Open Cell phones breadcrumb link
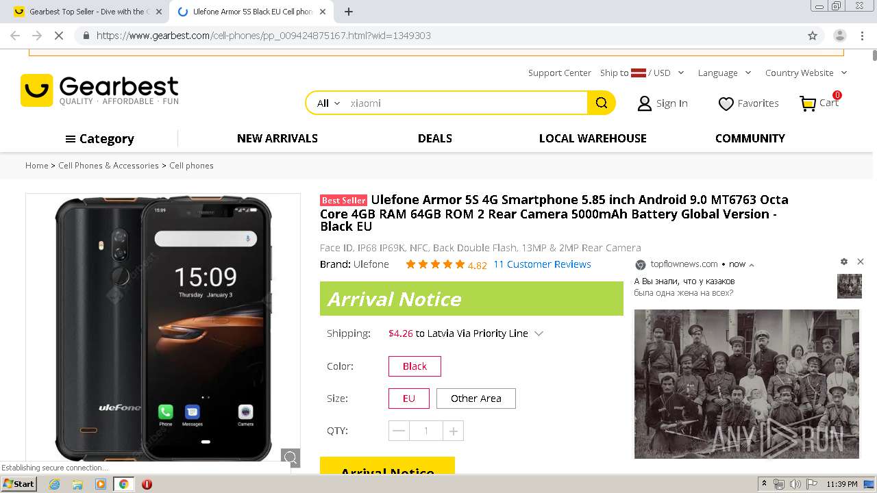Image resolution: width=877 pixels, height=493 pixels. click(x=191, y=166)
